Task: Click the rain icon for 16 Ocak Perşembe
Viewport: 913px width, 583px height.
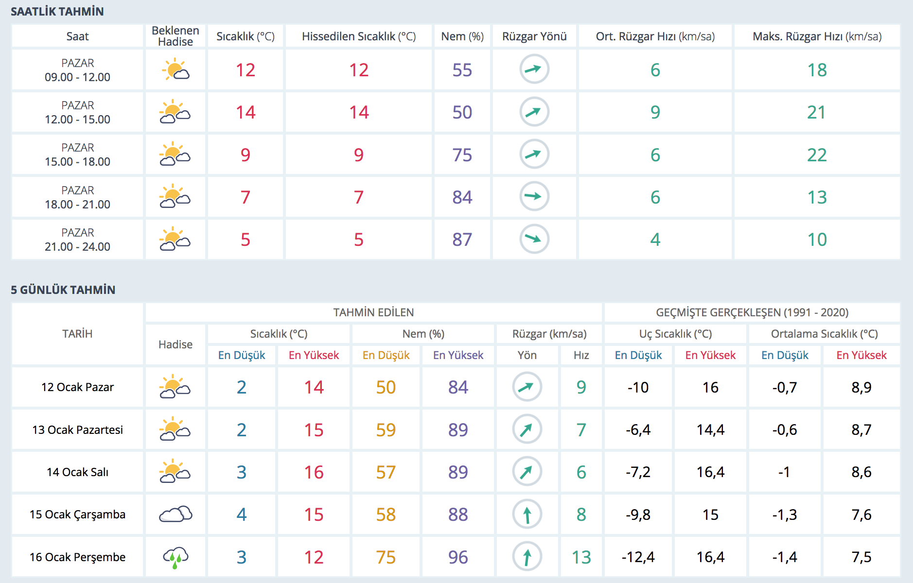Action: coord(175,557)
